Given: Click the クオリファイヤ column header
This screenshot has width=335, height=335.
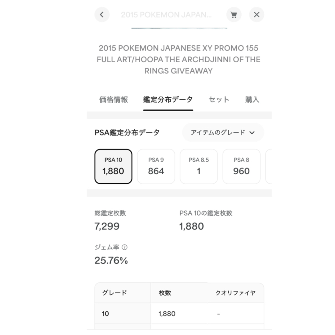Looking at the screenshot, I should (235, 293).
